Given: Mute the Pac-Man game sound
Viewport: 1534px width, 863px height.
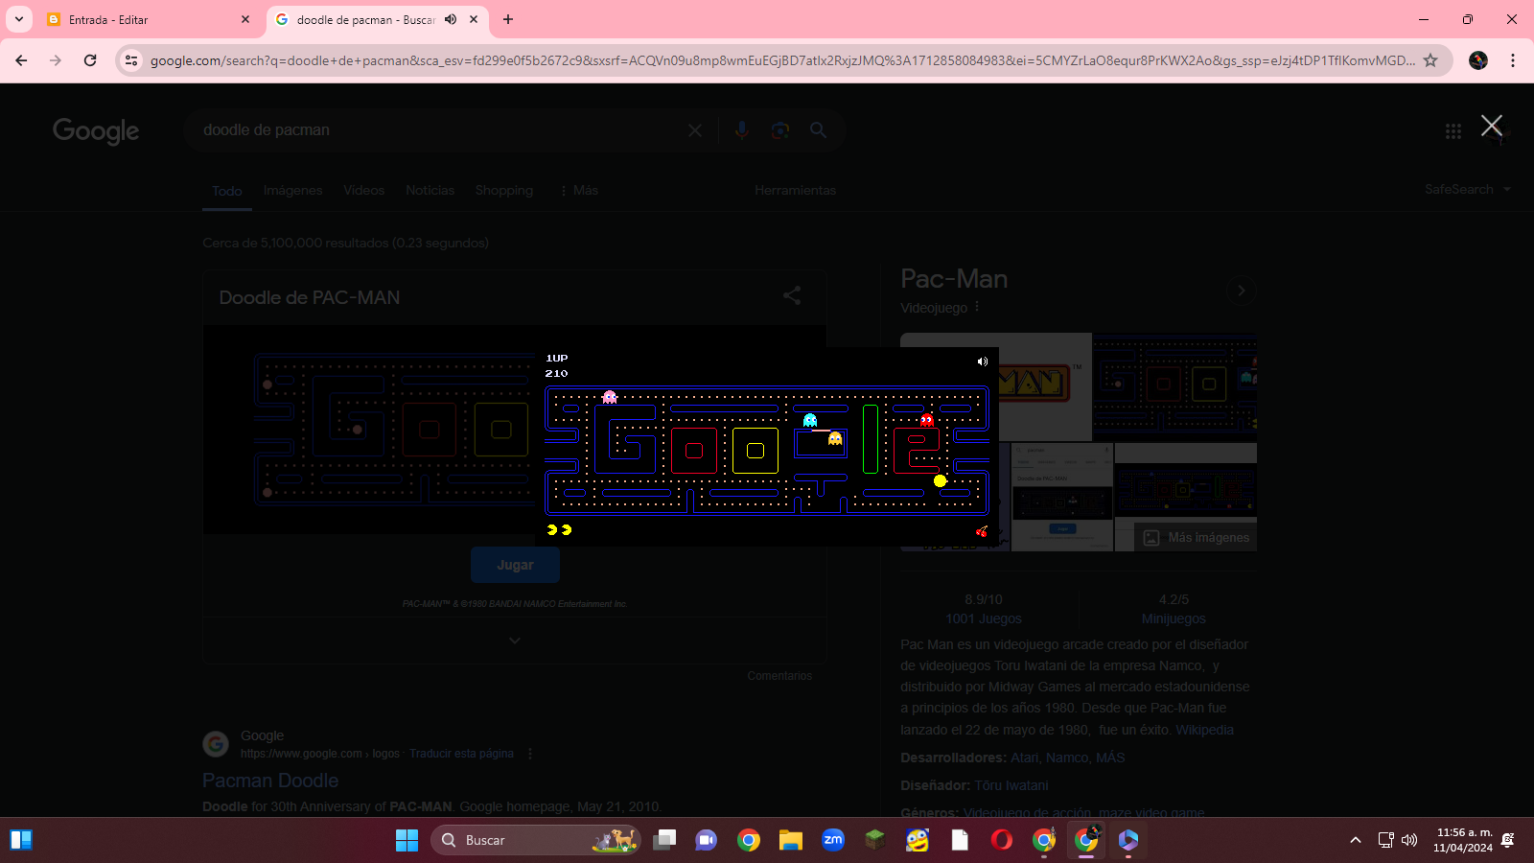Looking at the screenshot, I should pos(982,362).
